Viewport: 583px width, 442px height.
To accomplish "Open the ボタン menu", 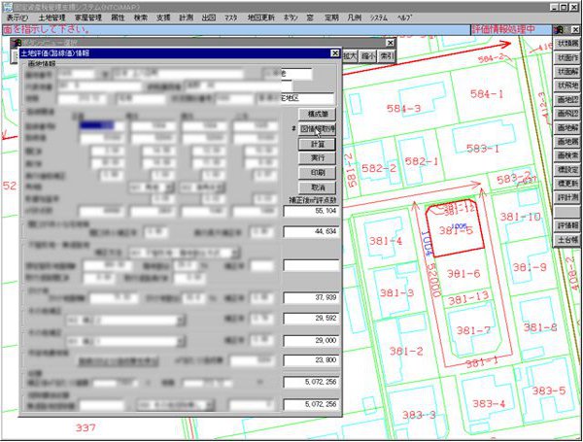I will (x=291, y=17).
